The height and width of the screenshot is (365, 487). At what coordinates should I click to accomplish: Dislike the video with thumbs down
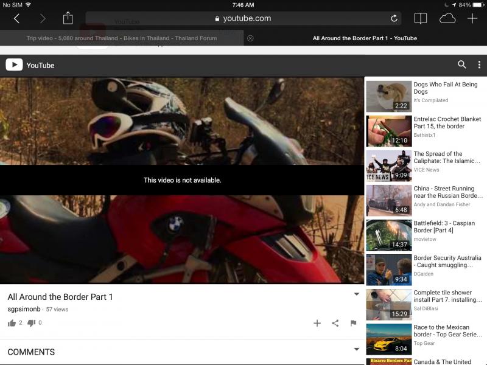(32, 323)
